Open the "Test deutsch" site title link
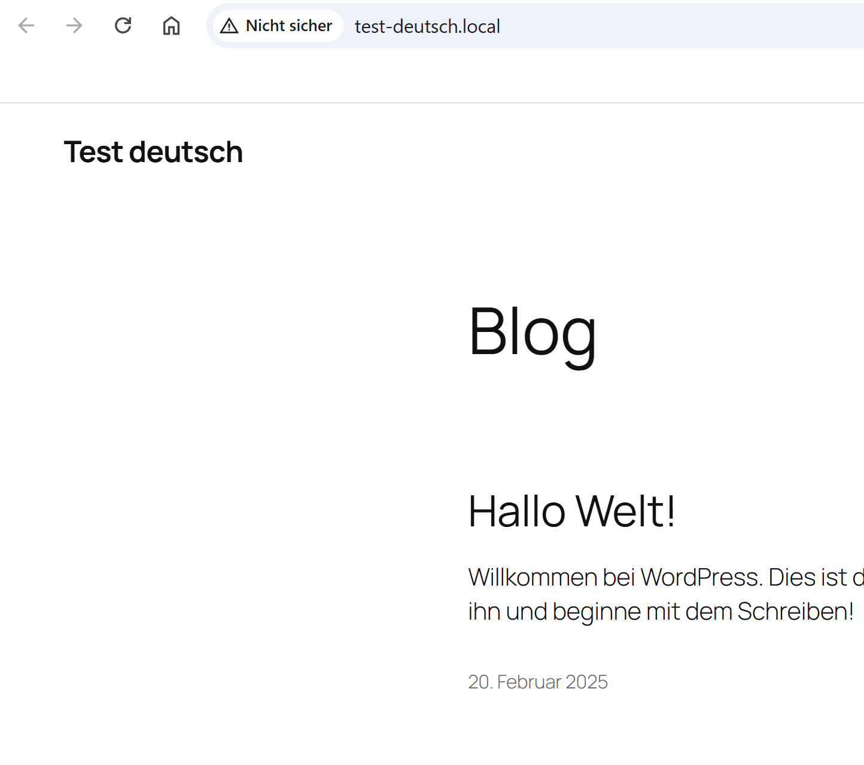 pos(153,152)
